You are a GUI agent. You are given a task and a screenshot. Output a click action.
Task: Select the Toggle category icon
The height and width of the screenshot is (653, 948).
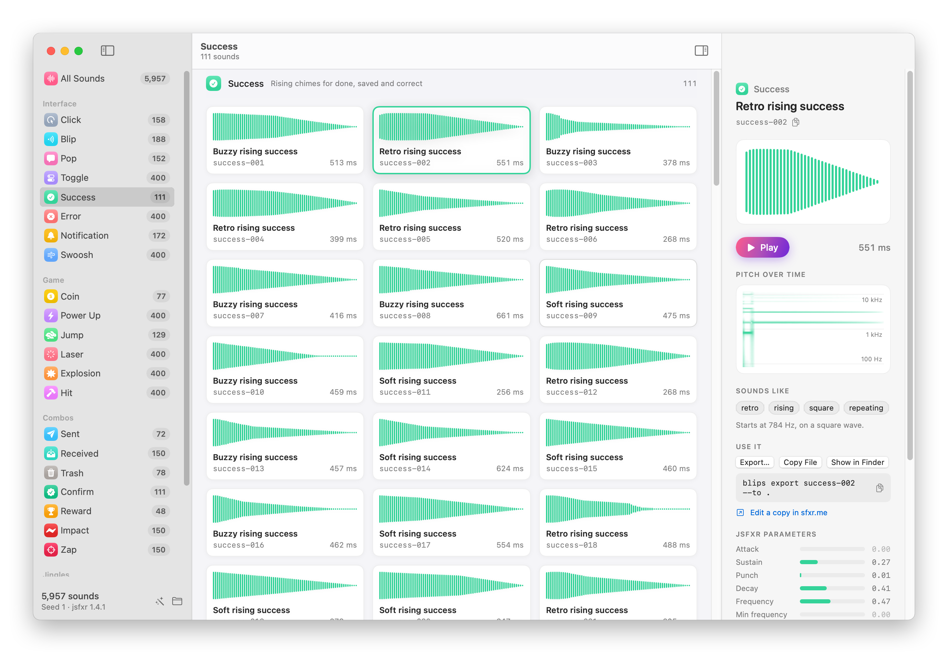point(51,178)
